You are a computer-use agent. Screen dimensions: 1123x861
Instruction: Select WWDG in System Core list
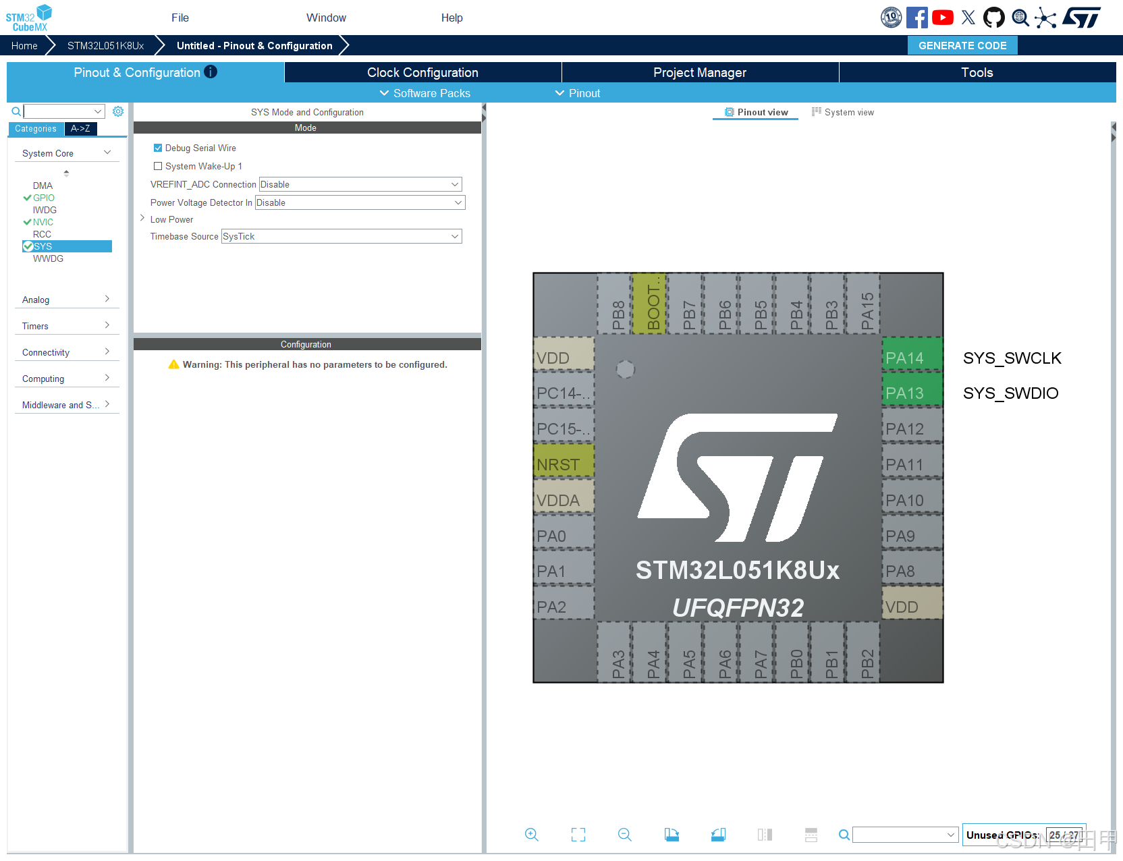pos(48,258)
